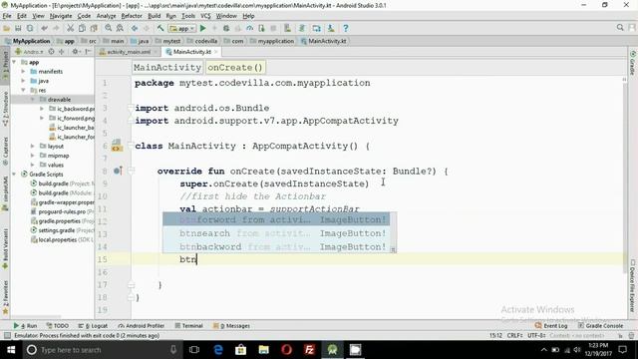This screenshot has width=638, height=359.
Task: Click the SDK Manager toolbar icon
Action: [x=331, y=29]
